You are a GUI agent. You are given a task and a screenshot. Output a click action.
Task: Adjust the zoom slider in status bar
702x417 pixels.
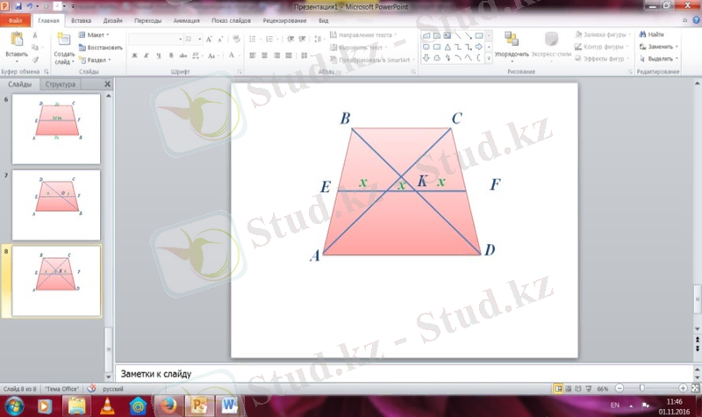click(641, 388)
